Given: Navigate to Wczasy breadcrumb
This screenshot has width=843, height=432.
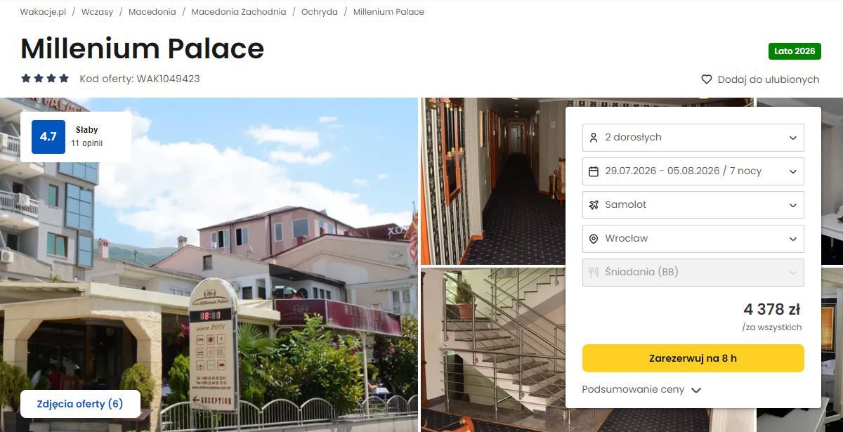Looking at the screenshot, I should pos(97,12).
